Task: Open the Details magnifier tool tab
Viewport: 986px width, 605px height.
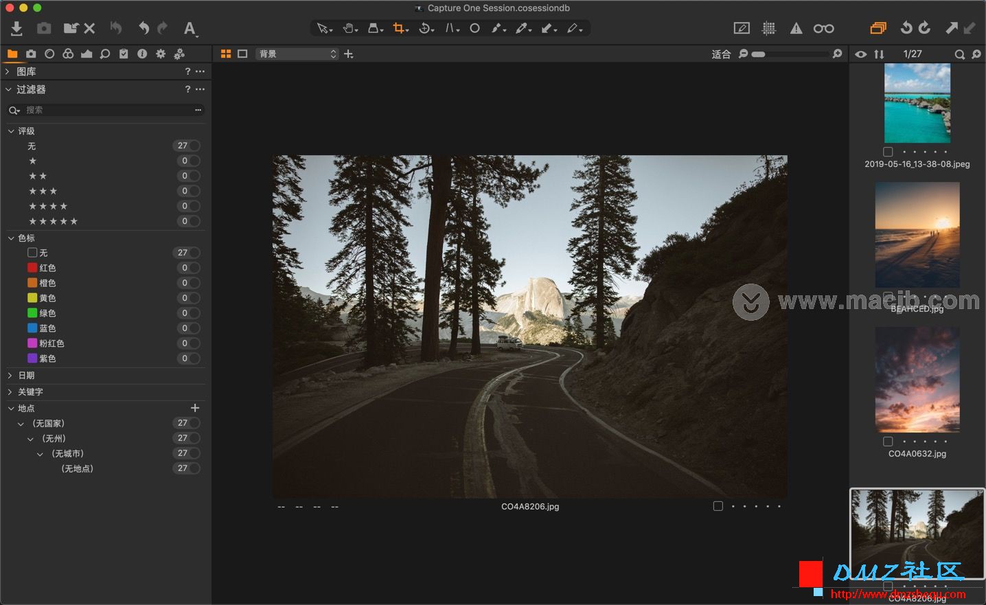Action: point(105,54)
